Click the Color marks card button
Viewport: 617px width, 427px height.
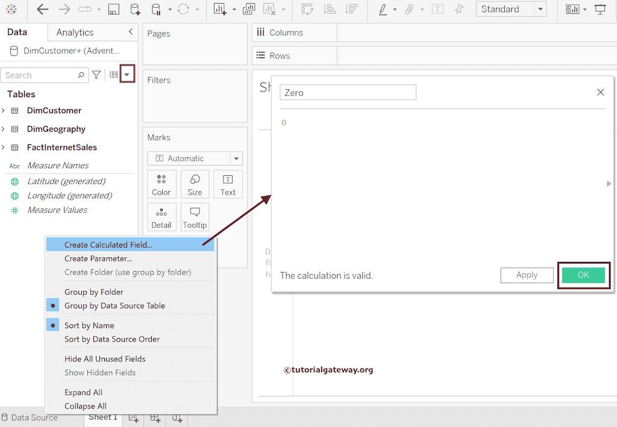161,184
